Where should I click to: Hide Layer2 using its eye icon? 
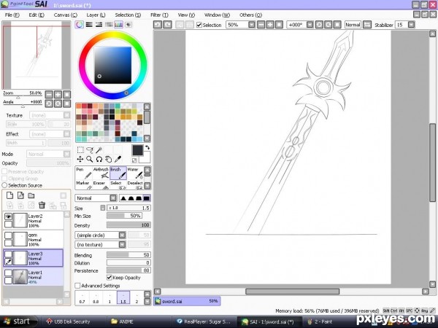(8, 216)
